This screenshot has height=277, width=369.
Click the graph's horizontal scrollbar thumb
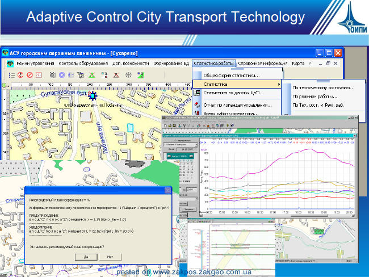click(x=308, y=215)
